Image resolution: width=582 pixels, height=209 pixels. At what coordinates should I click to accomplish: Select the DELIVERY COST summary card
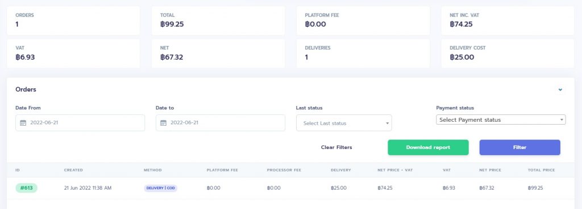tap(508, 53)
